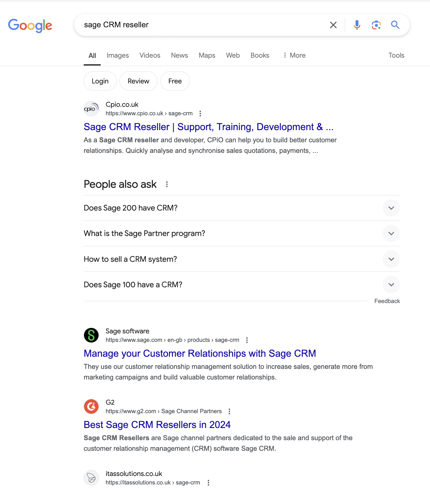Screen dimensions: 430x489
Task: Open the three-dot menu beside the CPiO result
Action: pyautogui.click(x=200, y=113)
